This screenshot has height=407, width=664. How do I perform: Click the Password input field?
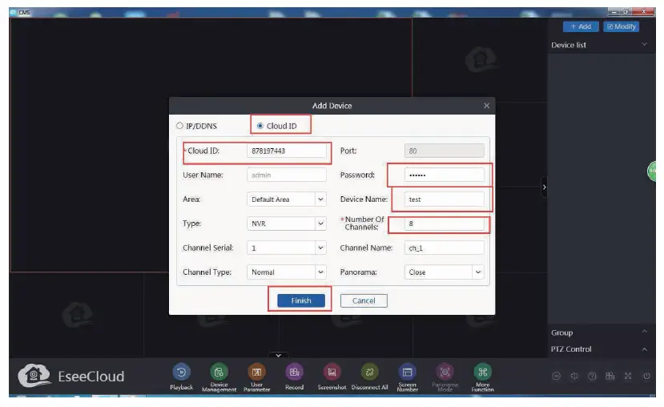coord(445,175)
